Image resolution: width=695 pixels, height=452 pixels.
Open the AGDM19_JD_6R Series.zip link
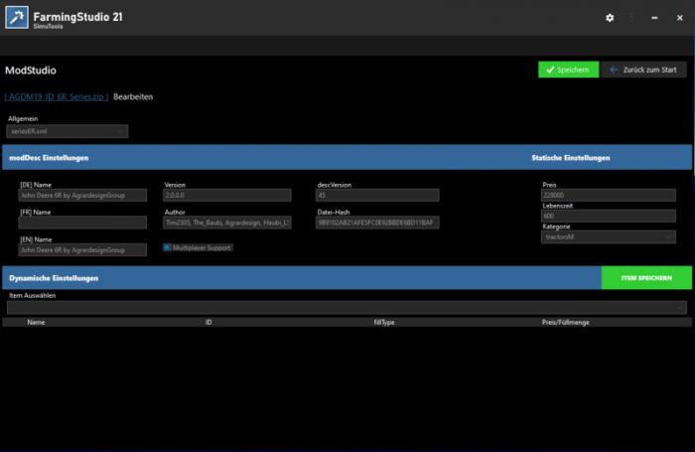point(56,97)
